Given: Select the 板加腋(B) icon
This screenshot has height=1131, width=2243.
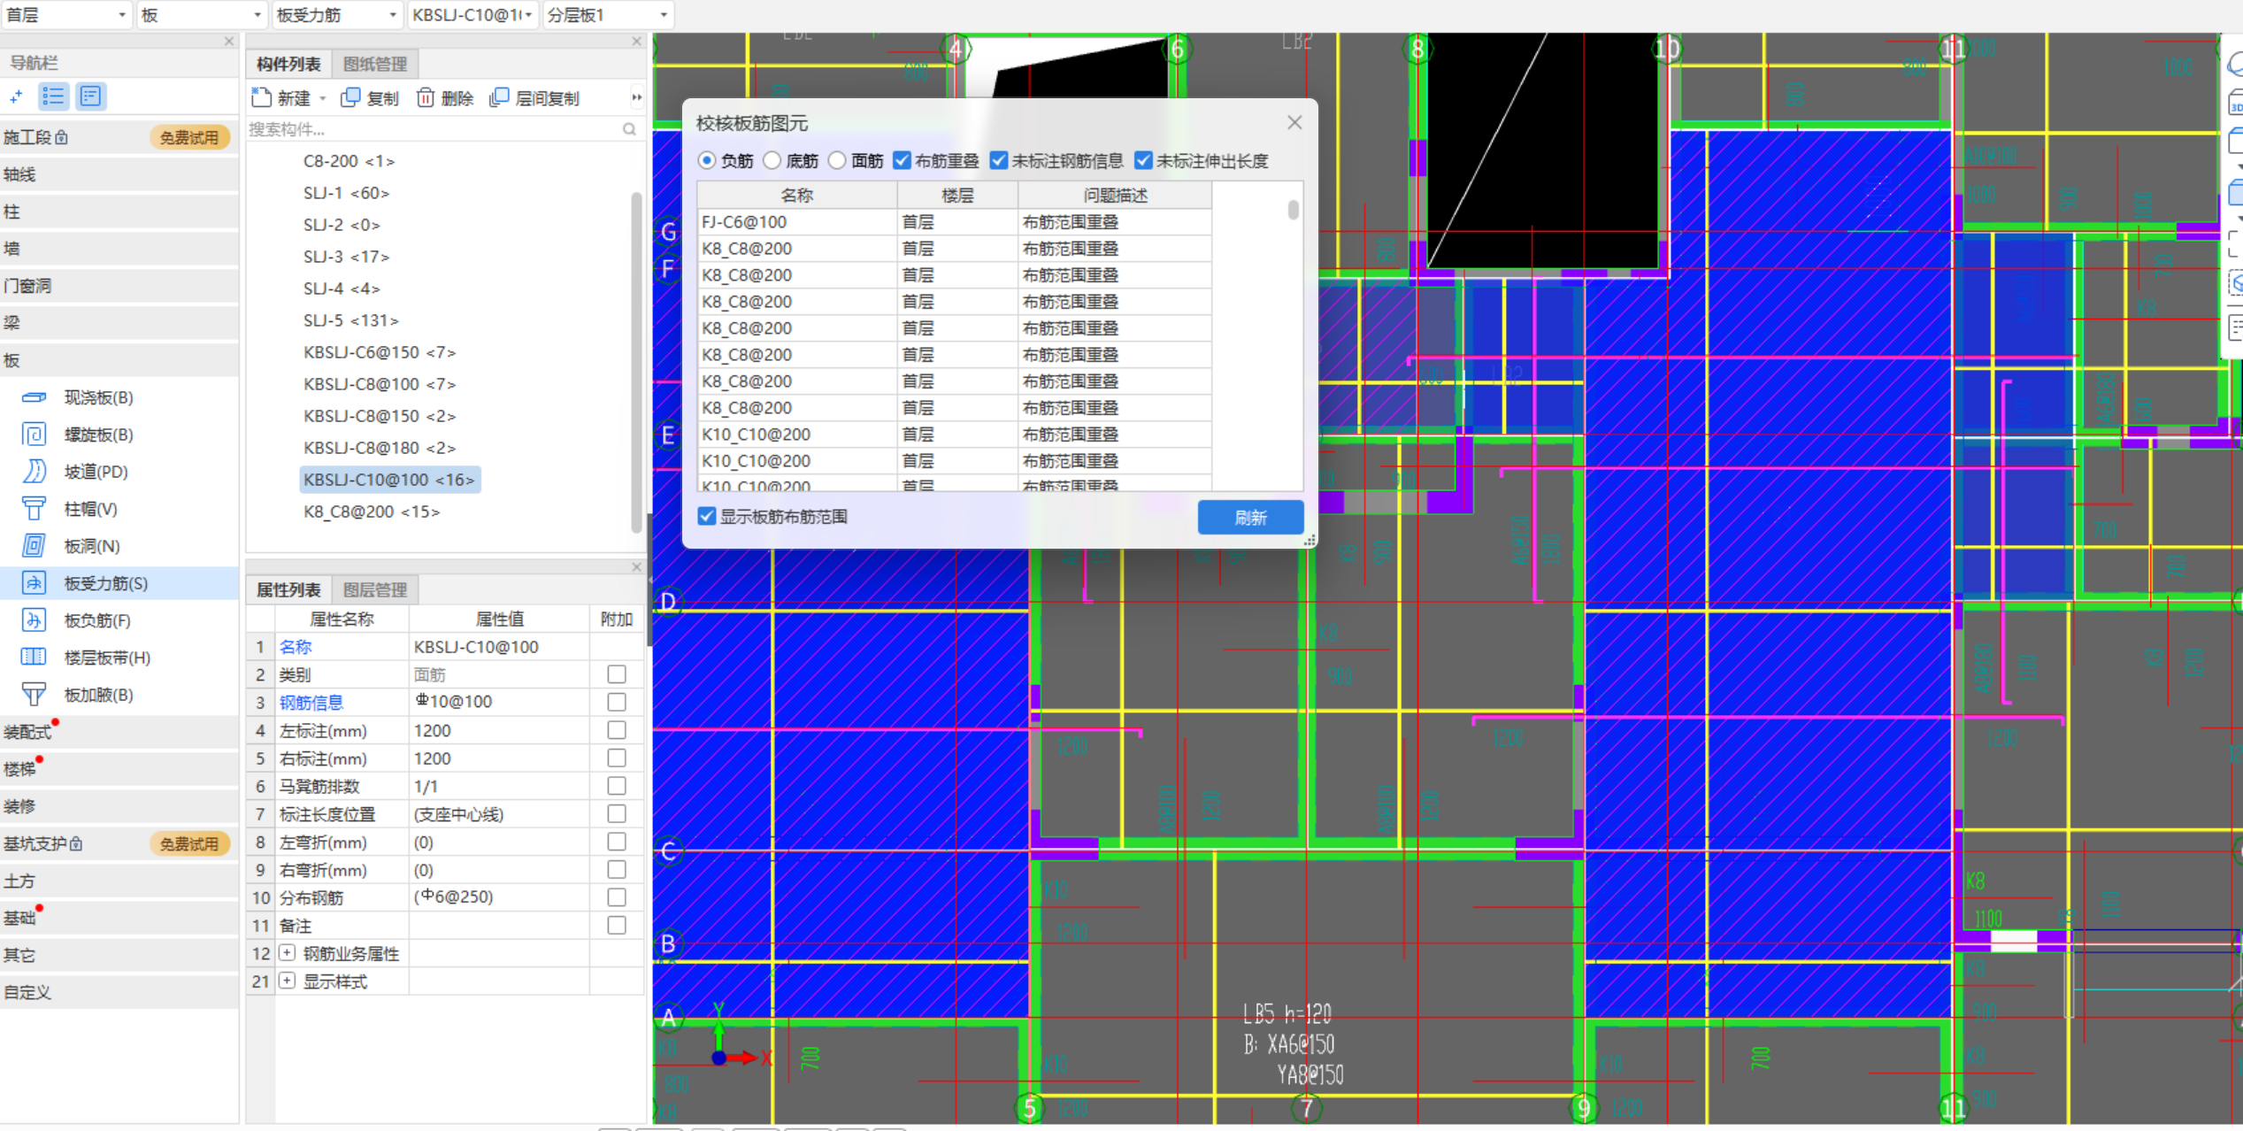Looking at the screenshot, I should tap(34, 695).
